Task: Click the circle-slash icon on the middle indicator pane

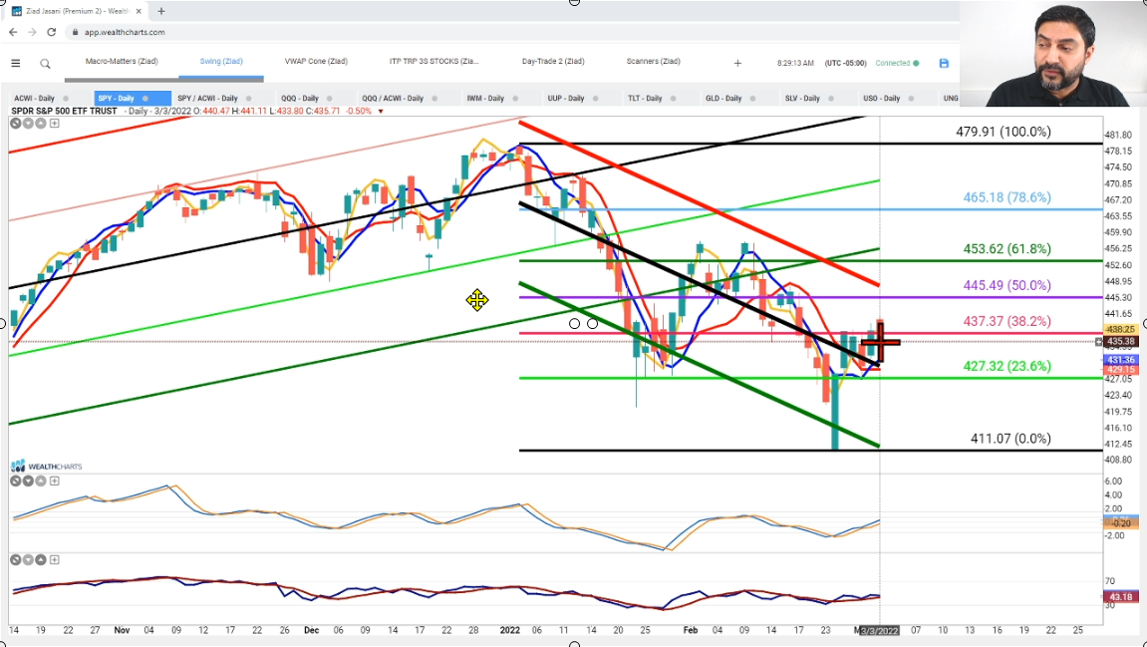Action: 15,481
